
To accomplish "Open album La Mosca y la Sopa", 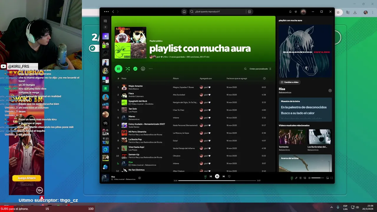I will [x=181, y=133].
